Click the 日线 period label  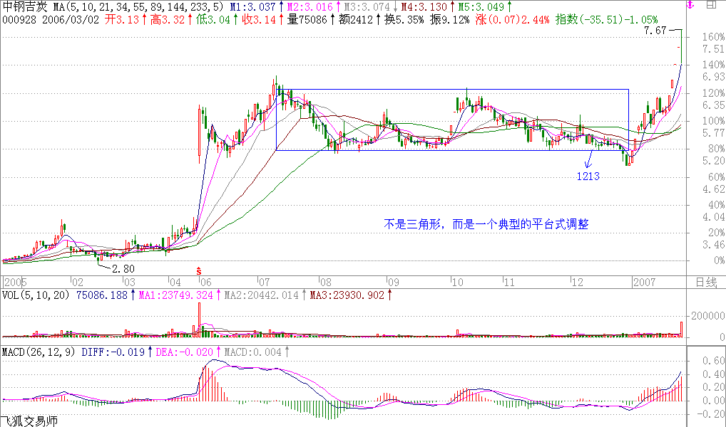point(706,282)
